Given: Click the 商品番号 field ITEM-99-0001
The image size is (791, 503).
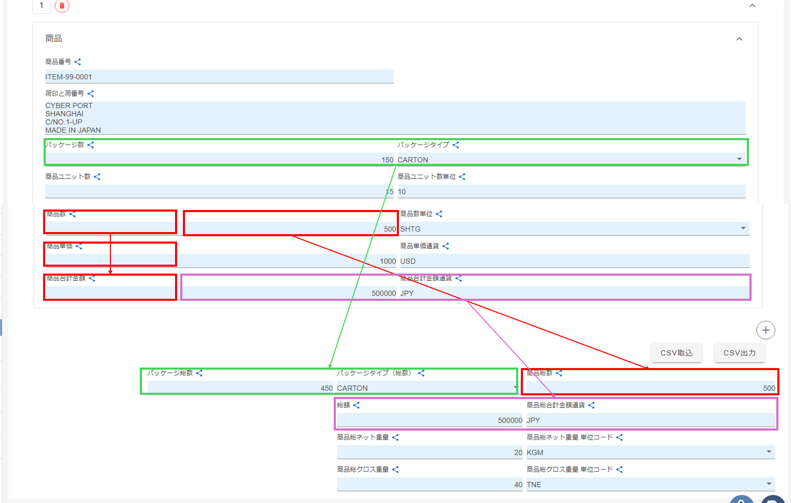Looking at the screenshot, I should tap(219, 77).
